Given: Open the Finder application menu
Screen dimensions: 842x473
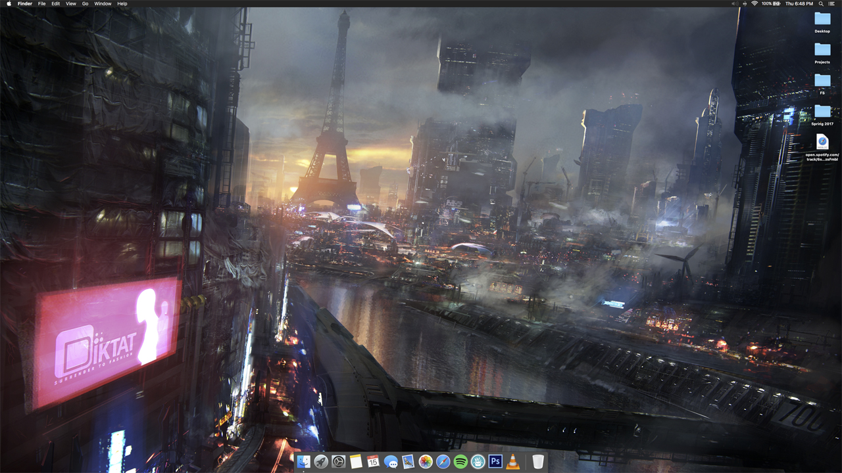Looking at the screenshot, I should tap(24, 3).
